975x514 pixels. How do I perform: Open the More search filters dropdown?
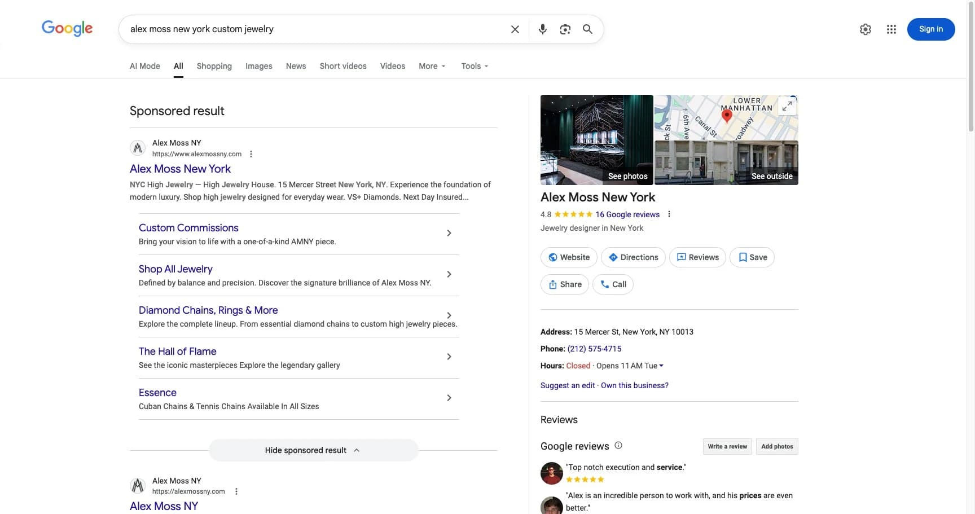point(432,66)
